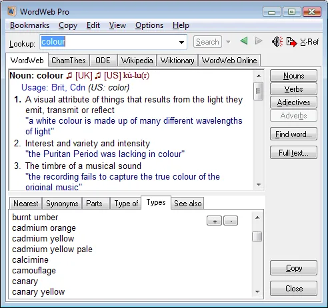Click the definition pane scrollbar thumb

click(258, 91)
